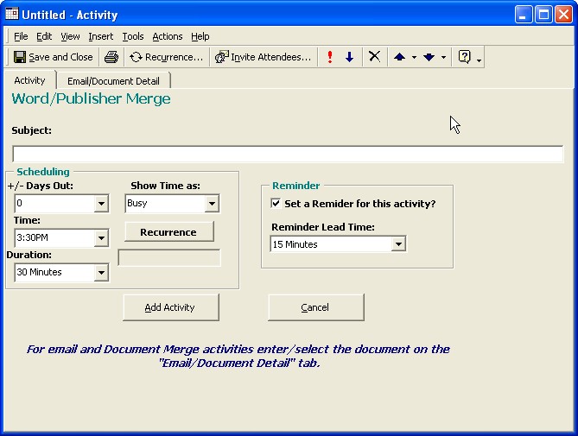Expand the +/- Days Out dropdown
Image resolution: width=578 pixels, height=436 pixels.
coord(100,203)
